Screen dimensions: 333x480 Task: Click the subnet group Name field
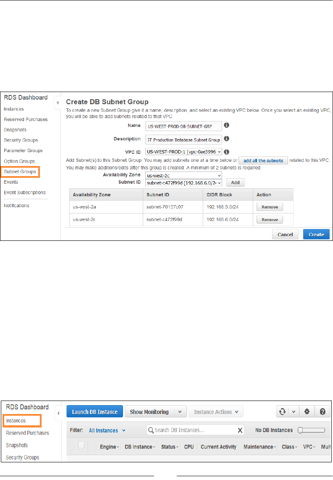(x=184, y=126)
